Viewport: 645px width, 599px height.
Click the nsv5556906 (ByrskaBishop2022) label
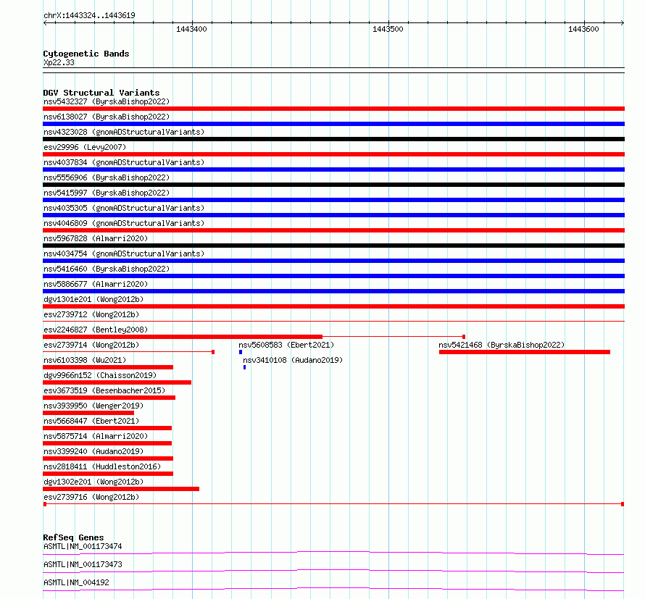click(x=107, y=177)
